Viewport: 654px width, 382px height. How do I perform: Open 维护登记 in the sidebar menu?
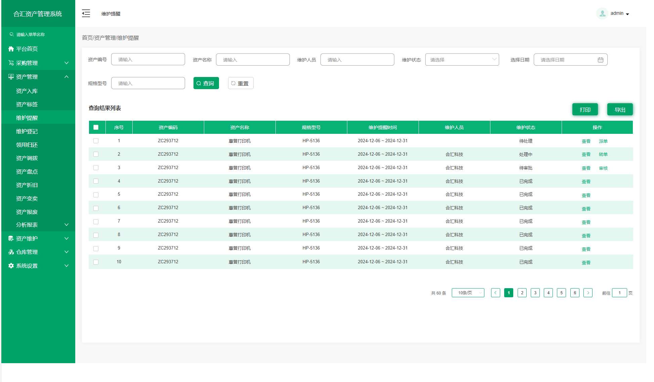click(x=27, y=131)
